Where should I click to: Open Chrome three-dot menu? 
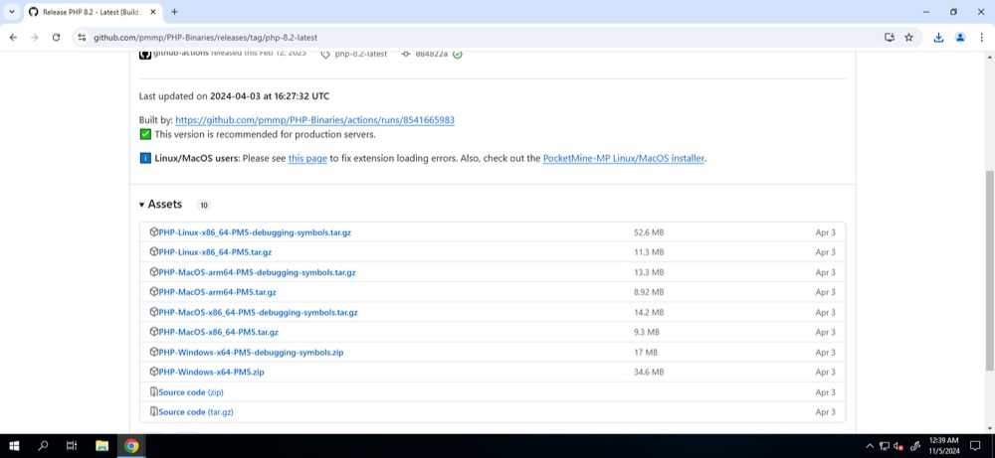tap(982, 38)
